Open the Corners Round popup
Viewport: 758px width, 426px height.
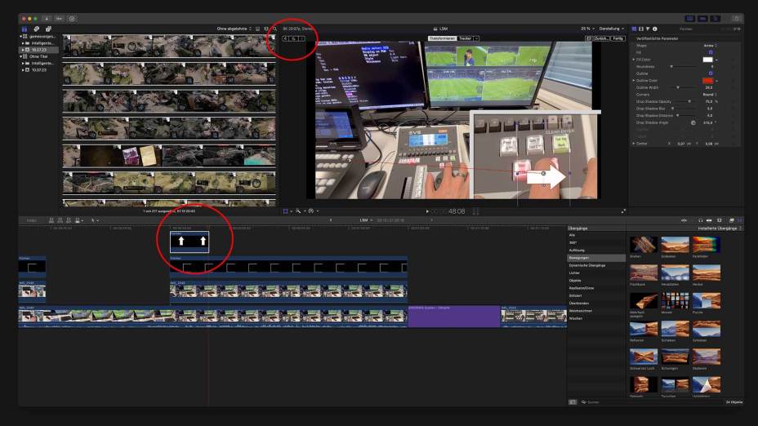(709, 95)
